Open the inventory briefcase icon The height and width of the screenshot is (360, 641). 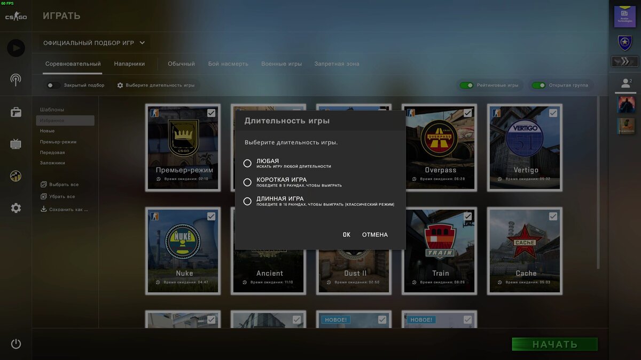(16, 112)
